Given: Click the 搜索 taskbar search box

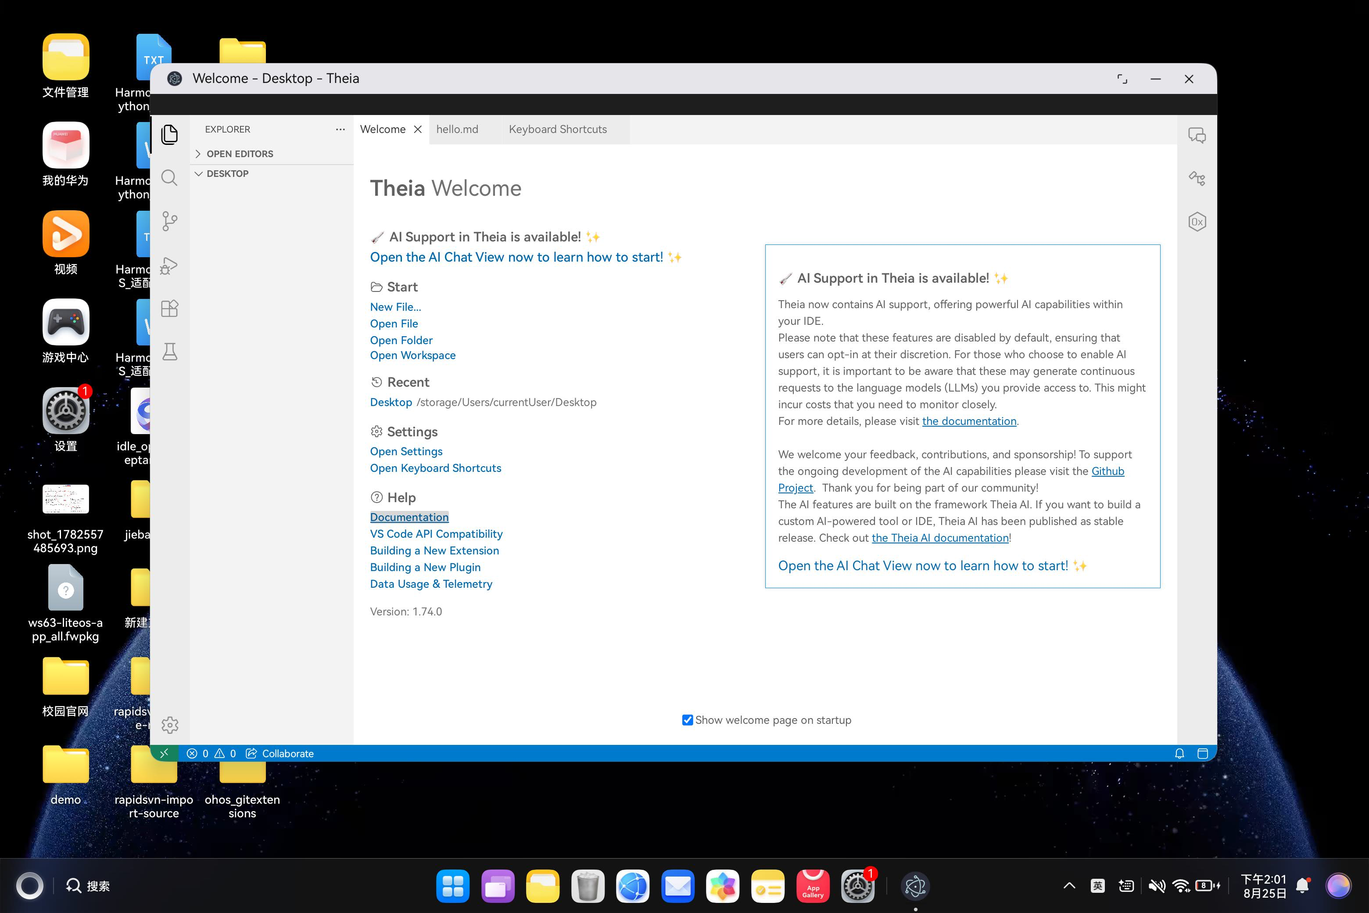Looking at the screenshot, I should pos(88,886).
